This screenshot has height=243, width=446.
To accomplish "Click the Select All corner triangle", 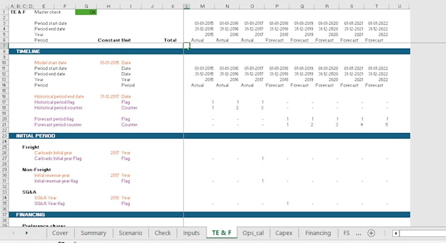I will pos(6,7).
